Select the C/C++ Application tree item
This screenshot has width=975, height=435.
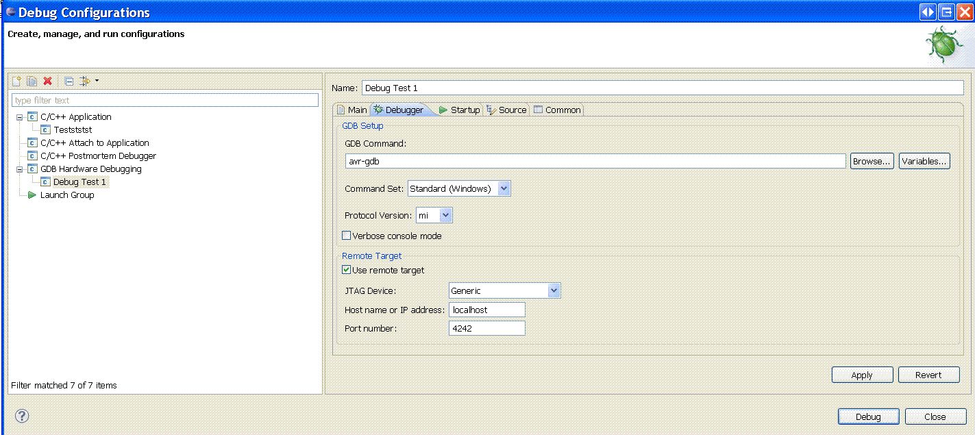click(x=76, y=117)
